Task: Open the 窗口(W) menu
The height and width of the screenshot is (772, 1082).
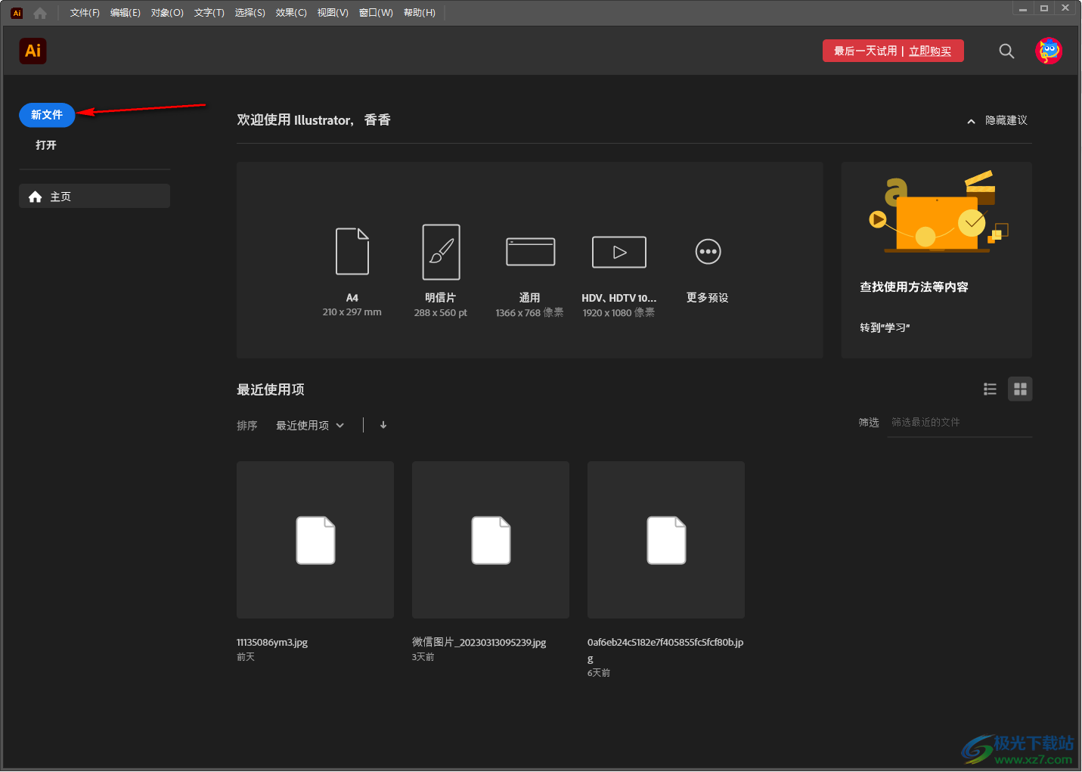Action: (376, 13)
